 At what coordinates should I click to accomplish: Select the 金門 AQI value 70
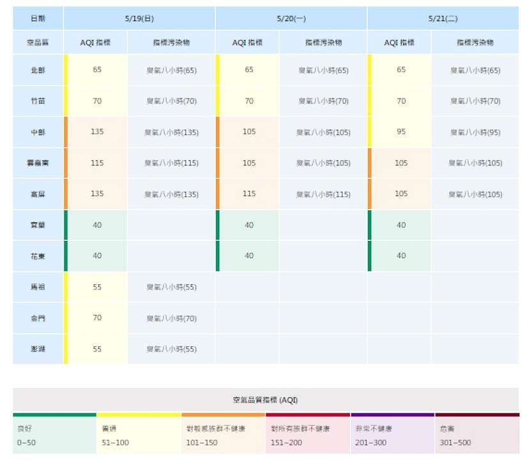(x=97, y=318)
